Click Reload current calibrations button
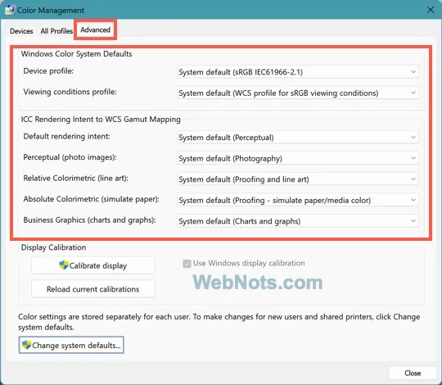Image resolution: width=442 pixels, height=385 pixels. 93,289
